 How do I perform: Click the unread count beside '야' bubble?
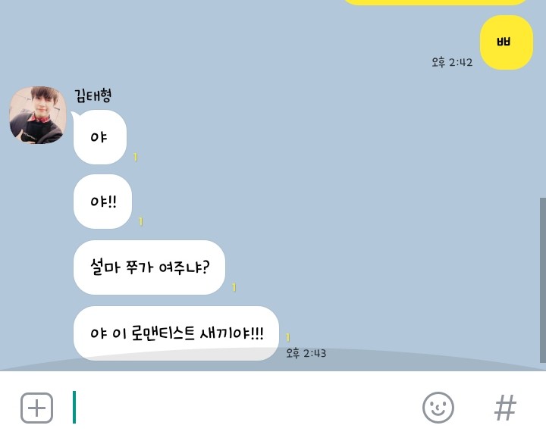pyautogui.click(x=136, y=158)
